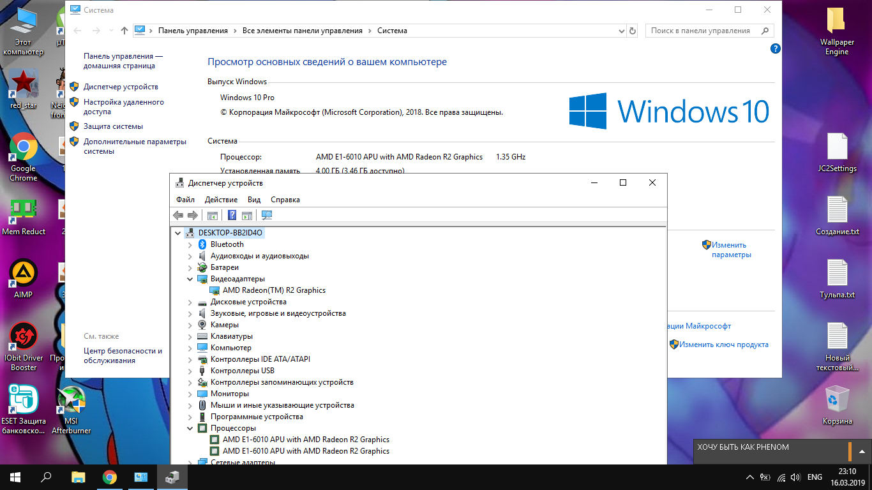Image resolution: width=872 pixels, height=490 pixels.
Task: Select the Батареи category icon
Action: 202,267
